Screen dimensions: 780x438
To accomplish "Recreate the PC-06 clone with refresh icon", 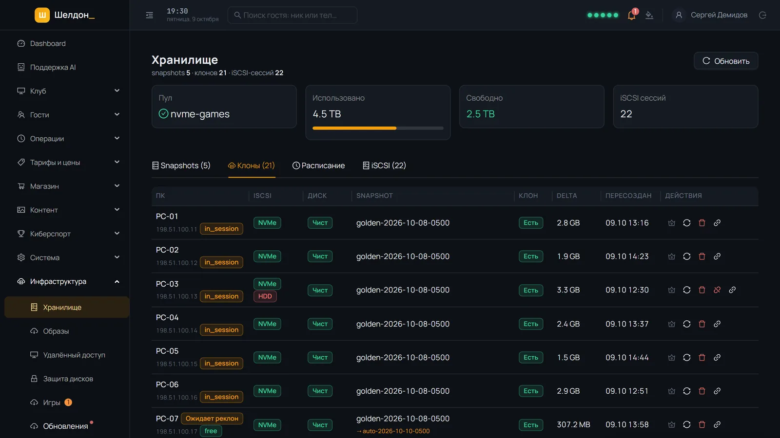I will coord(687,391).
